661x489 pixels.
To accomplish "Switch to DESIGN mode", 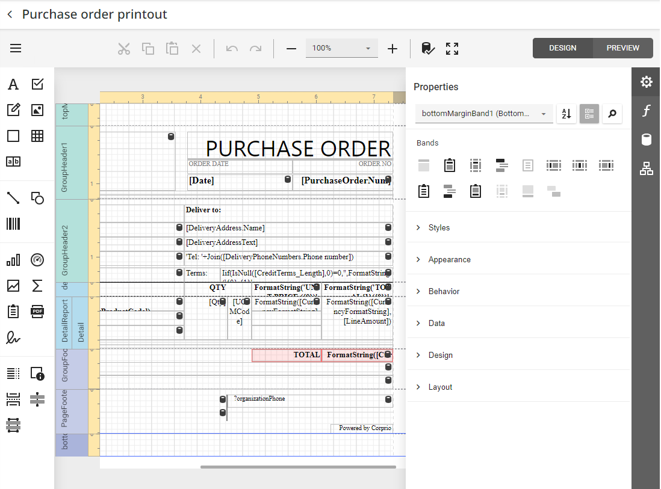I will 563,48.
